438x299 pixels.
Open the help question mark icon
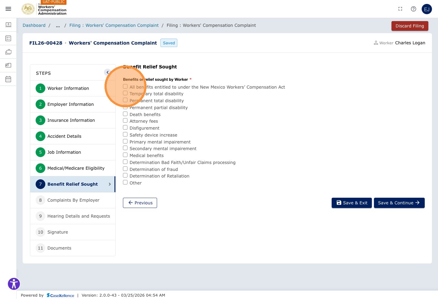tap(414, 9)
